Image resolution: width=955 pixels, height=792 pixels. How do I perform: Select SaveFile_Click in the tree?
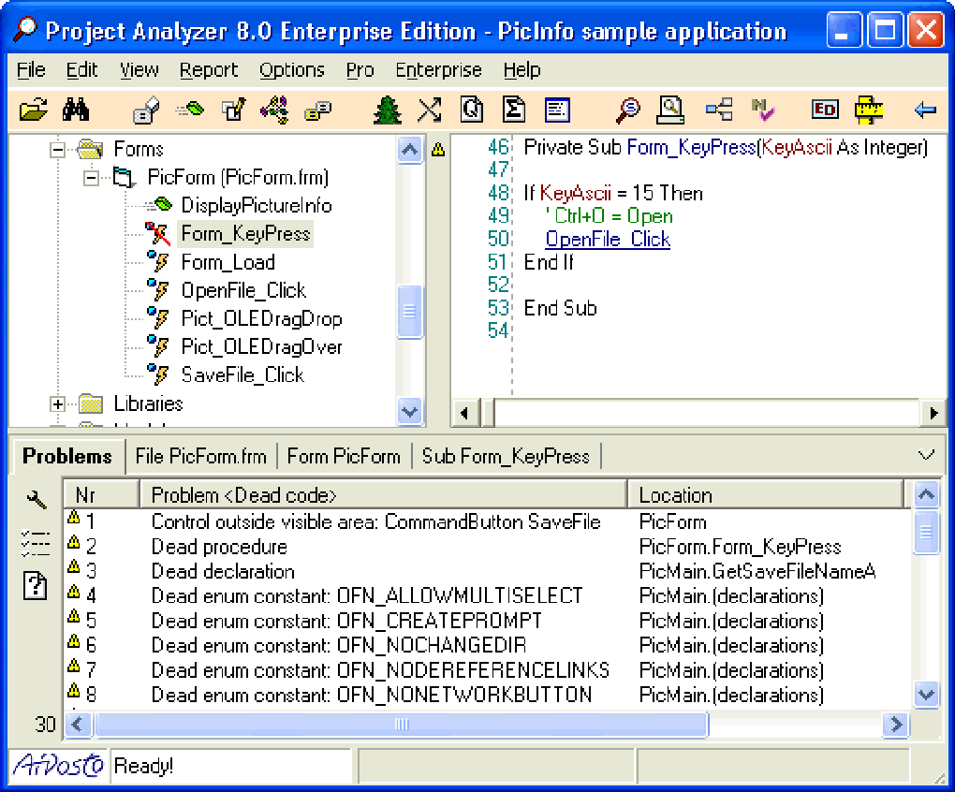(242, 375)
